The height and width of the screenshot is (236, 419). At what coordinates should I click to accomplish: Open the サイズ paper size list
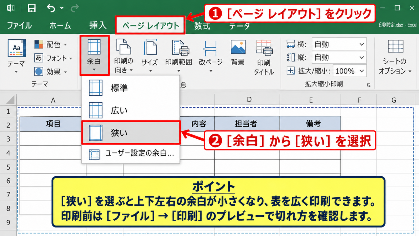point(150,56)
